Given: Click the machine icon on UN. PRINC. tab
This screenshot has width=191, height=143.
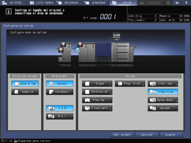Looking at the screenshot, I should click(4, 3).
